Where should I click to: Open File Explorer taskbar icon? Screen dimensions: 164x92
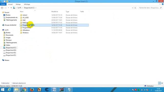click(x=16, y=90)
